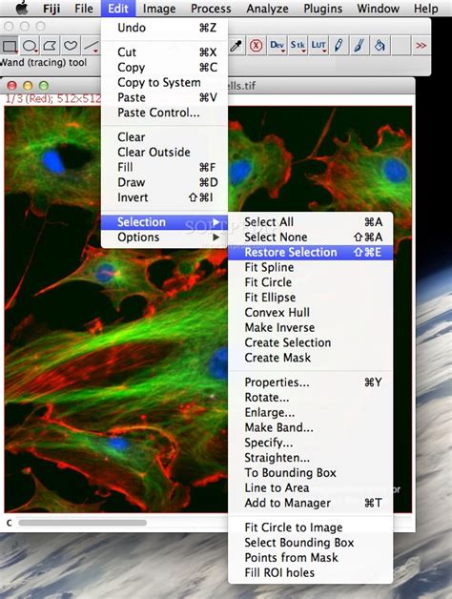Open the Analyze menu
The width and height of the screenshot is (452, 599).
coord(267,9)
